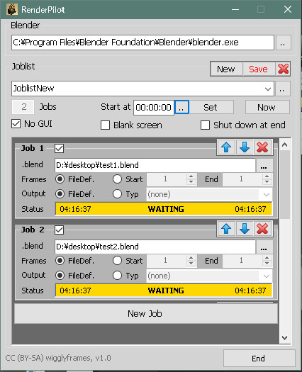Move Job 2 down with blue arrow

click(x=245, y=229)
